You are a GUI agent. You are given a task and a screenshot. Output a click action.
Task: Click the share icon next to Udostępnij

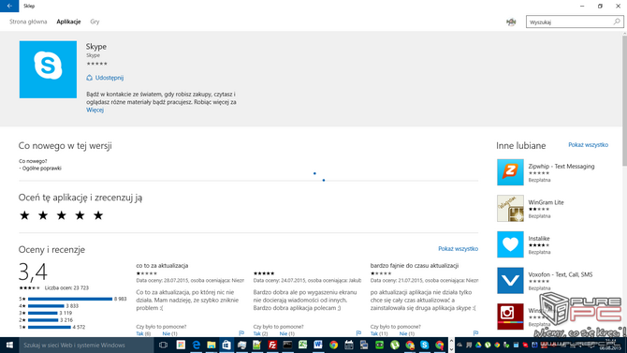click(89, 78)
